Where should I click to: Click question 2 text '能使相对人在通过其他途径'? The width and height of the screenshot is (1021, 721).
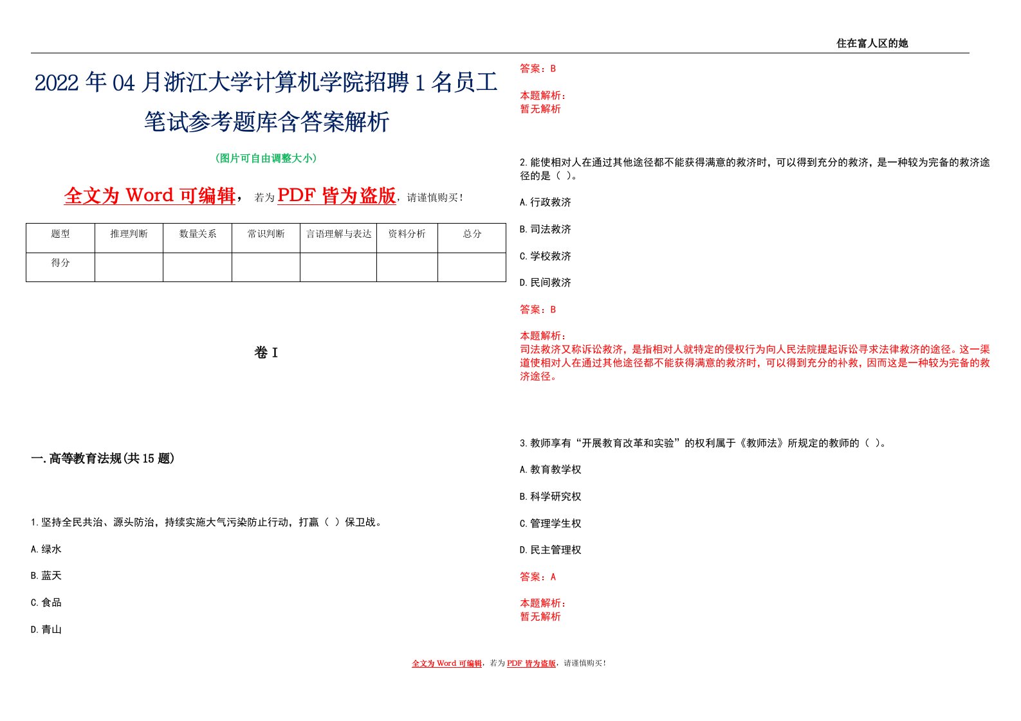[x=755, y=169]
